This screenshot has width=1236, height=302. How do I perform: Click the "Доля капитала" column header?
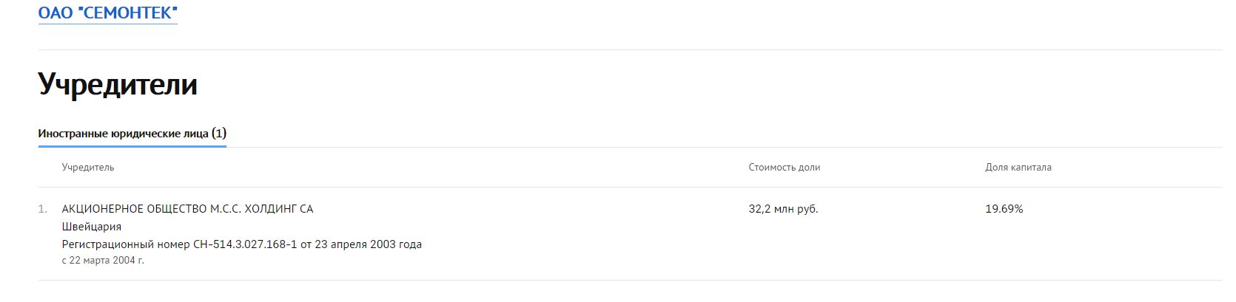pos(1018,168)
